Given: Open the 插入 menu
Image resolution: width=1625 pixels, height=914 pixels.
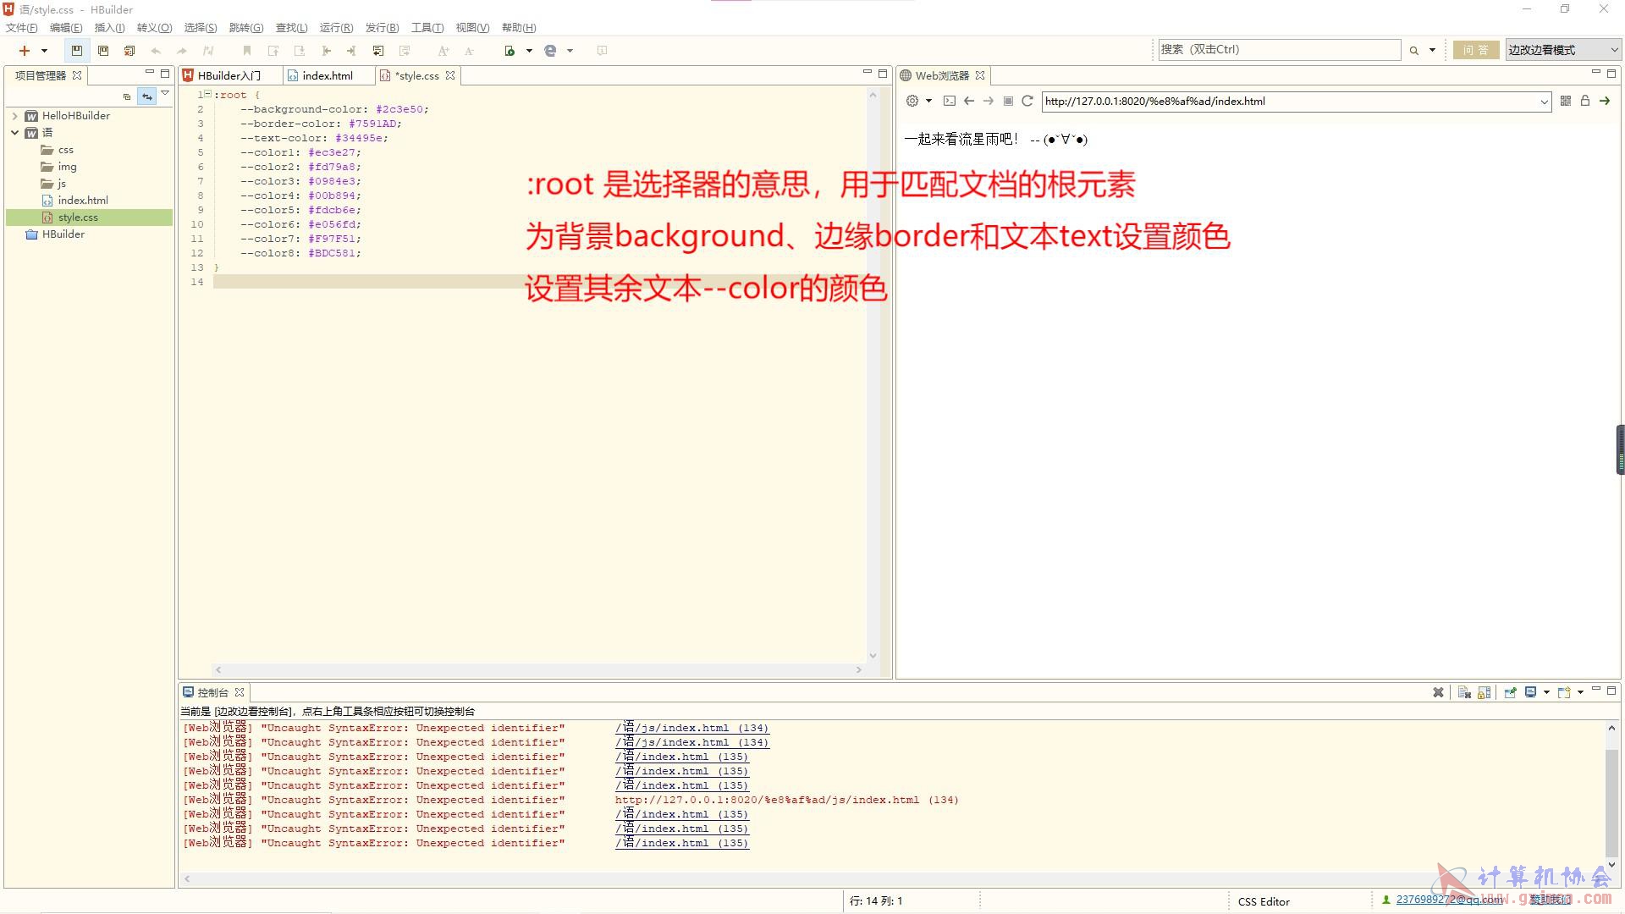Looking at the screenshot, I should [x=109, y=28].
